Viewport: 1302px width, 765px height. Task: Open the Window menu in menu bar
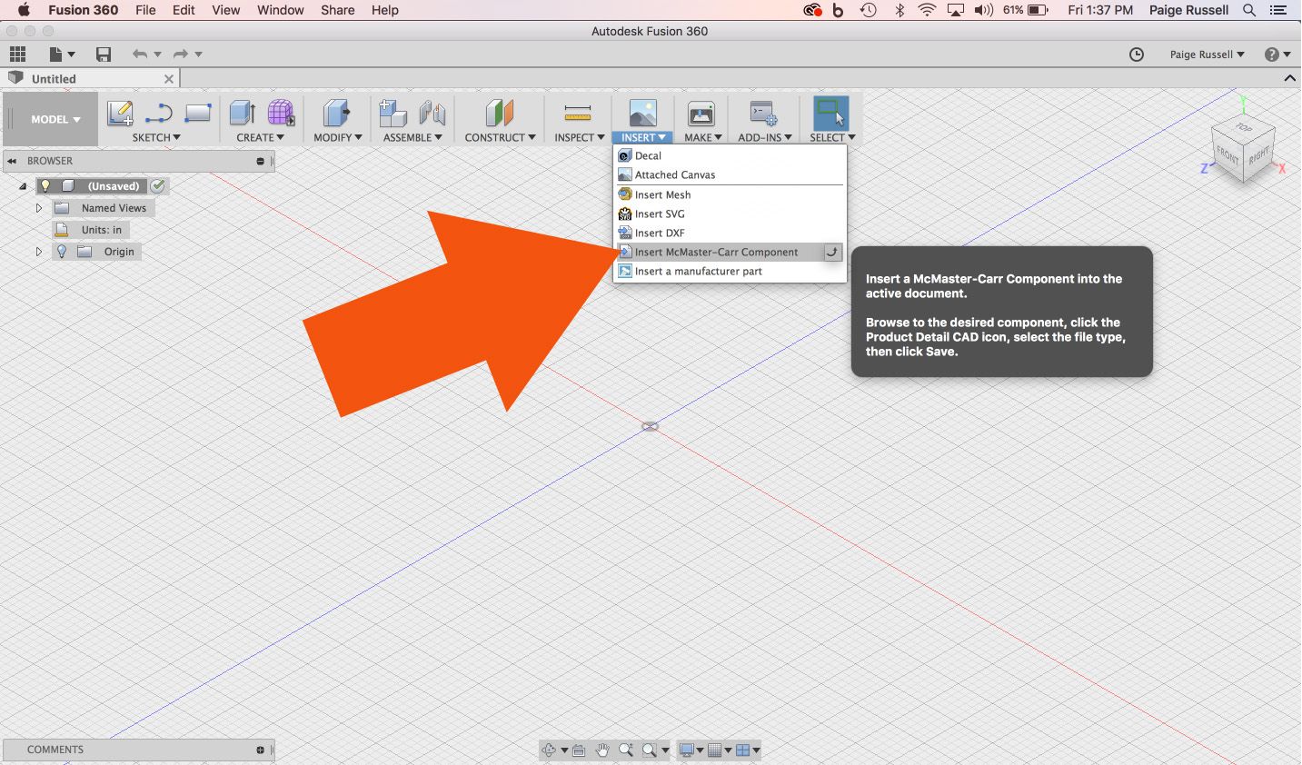(280, 10)
